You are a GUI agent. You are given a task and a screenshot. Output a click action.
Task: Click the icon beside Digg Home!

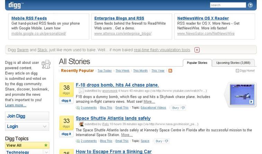click(237, 71)
